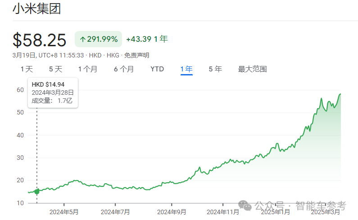Select the 1天 time range tab
Viewport: 358px width, 220px height.
pos(27,69)
